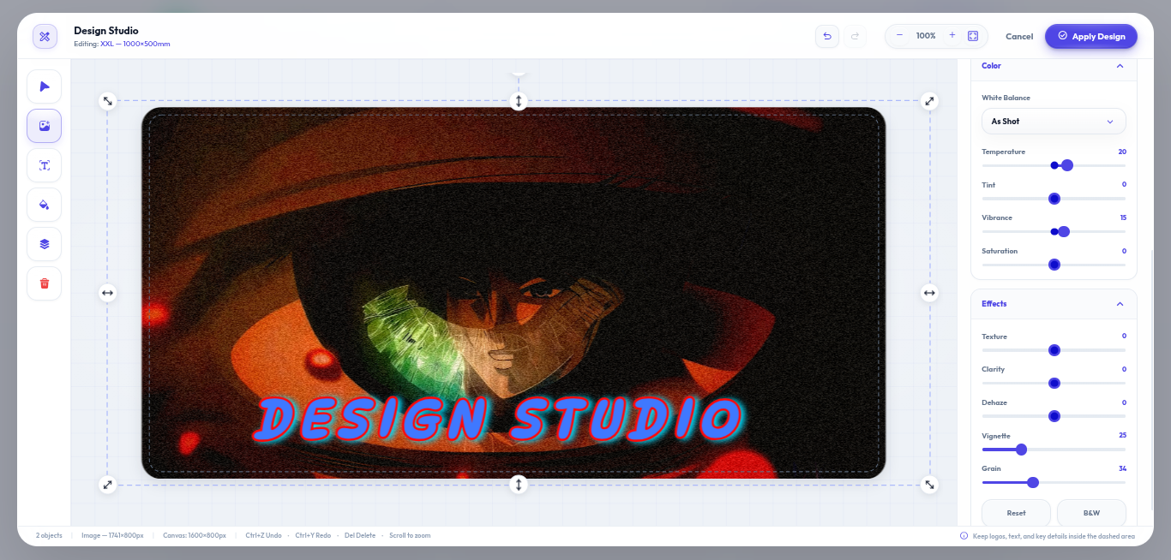This screenshot has height=560, width=1171.
Task: Click 'Scroll to zoom' status hint
Action: 410,536
